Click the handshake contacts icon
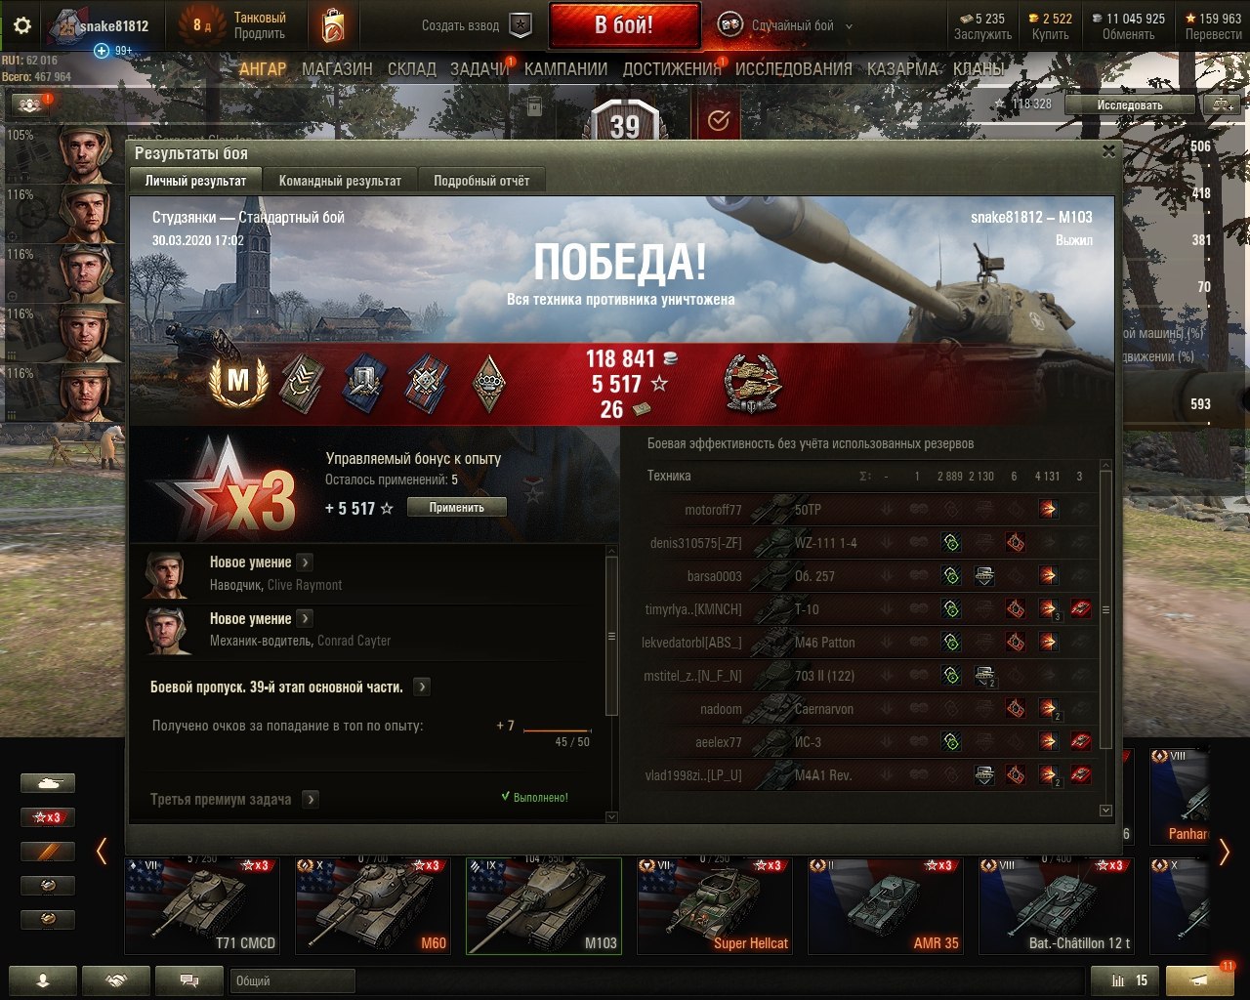1250x1000 pixels. point(116,980)
